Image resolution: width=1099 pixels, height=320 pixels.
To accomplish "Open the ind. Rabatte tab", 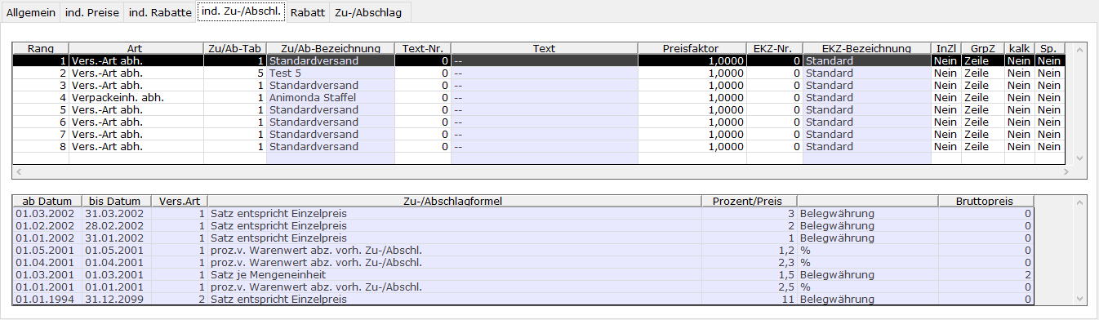I will [x=161, y=12].
